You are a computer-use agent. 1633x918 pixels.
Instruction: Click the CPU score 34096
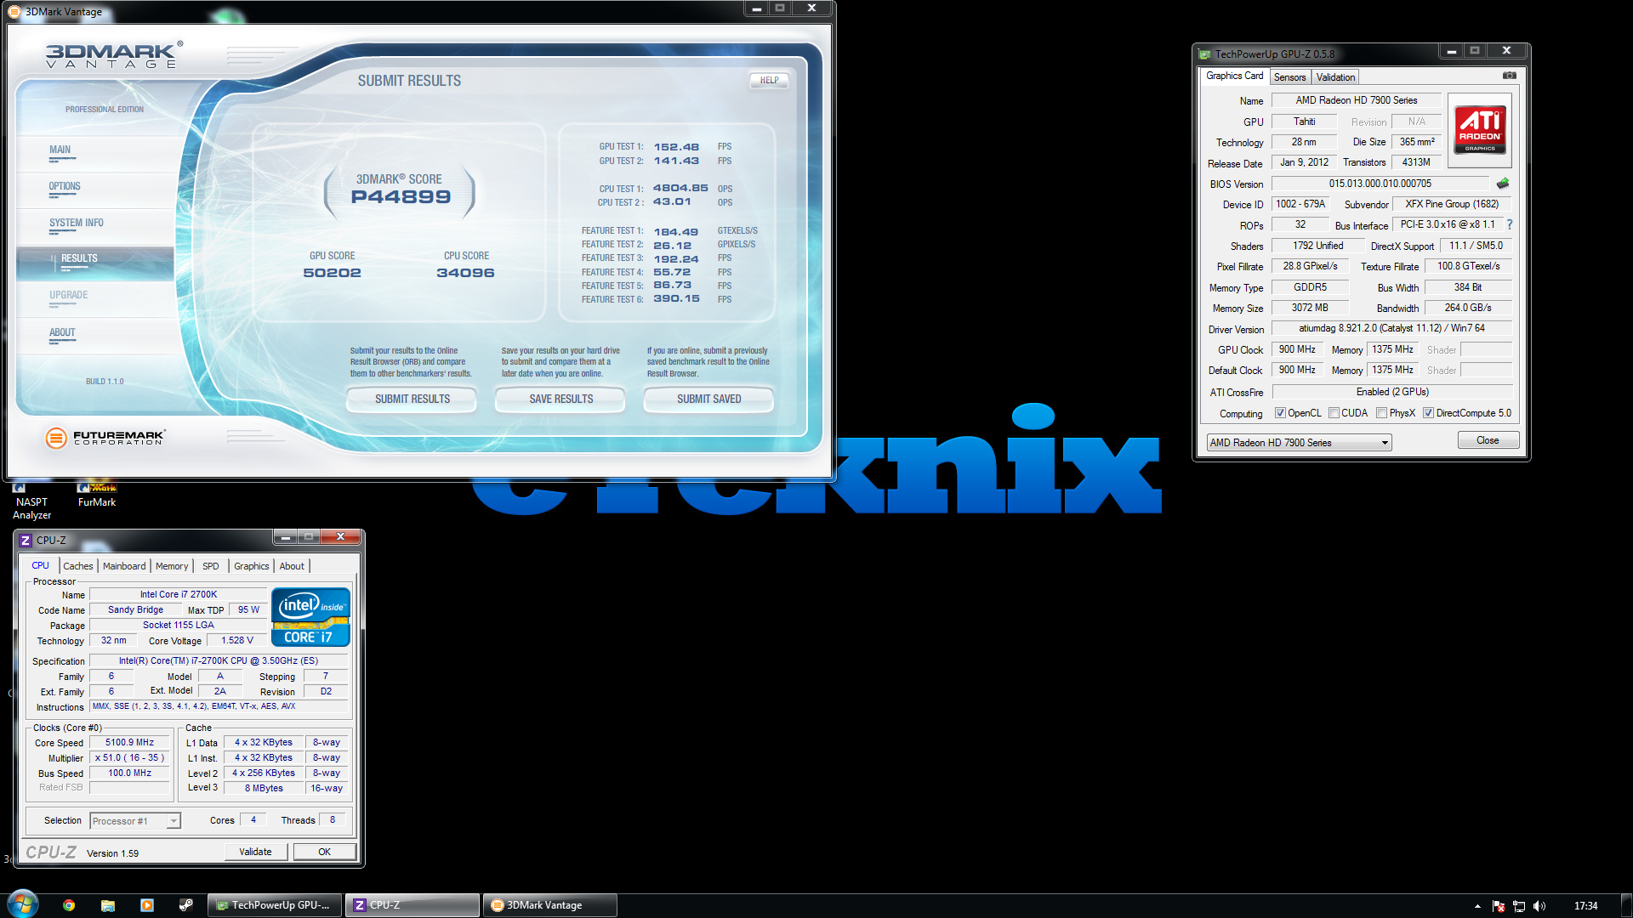pyautogui.click(x=465, y=273)
